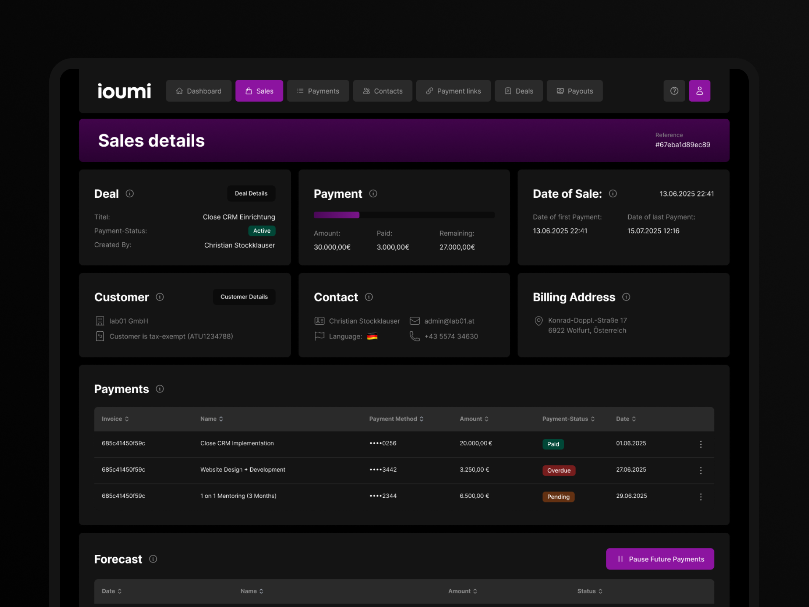Click the Deal Details button
This screenshot has height=607, width=809.
click(x=251, y=193)
